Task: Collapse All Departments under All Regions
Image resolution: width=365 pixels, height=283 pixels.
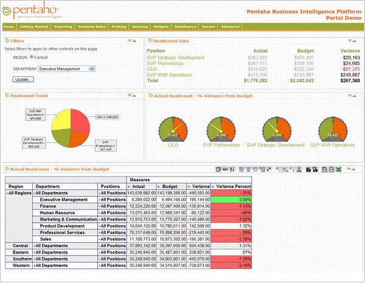Action: pyautogui.click(x=35, y=193)
